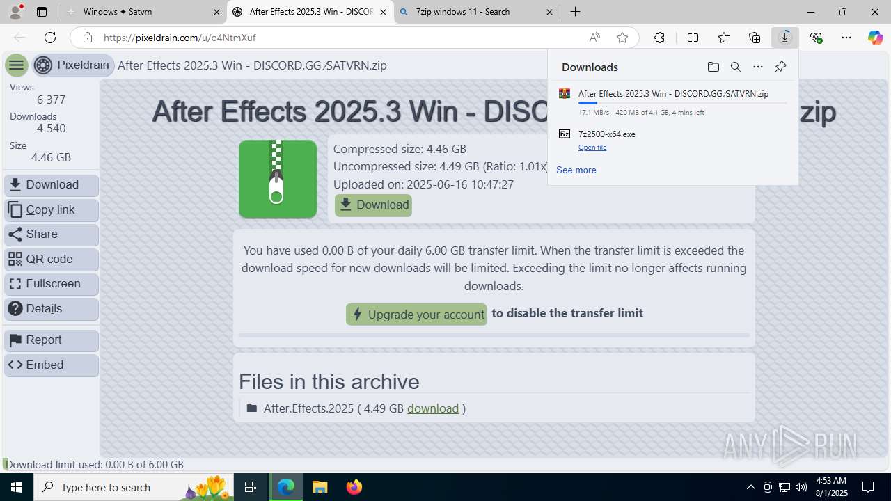Open more options in Downloads panel
Viewport: 891px width, 501px height.
[x=758, y=67]
